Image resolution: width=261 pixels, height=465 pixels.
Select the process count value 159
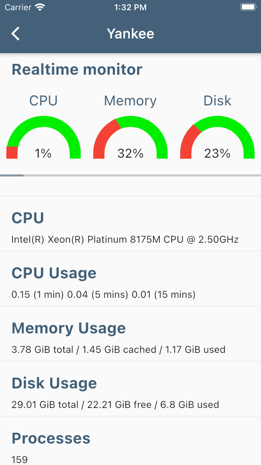19,459
